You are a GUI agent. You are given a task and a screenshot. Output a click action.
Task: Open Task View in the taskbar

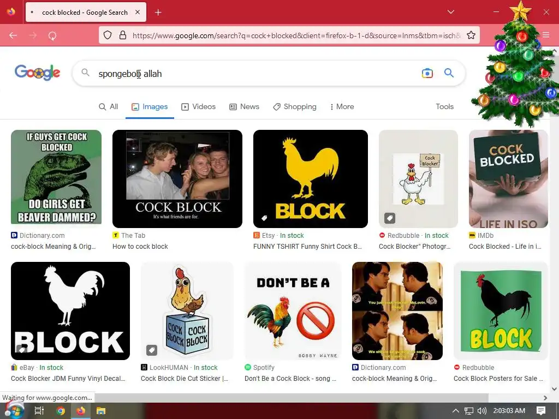tap(39, 411)
